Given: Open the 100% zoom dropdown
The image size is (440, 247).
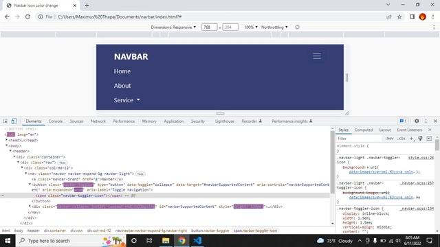Looking at the screenshot, I should point(251,27).
